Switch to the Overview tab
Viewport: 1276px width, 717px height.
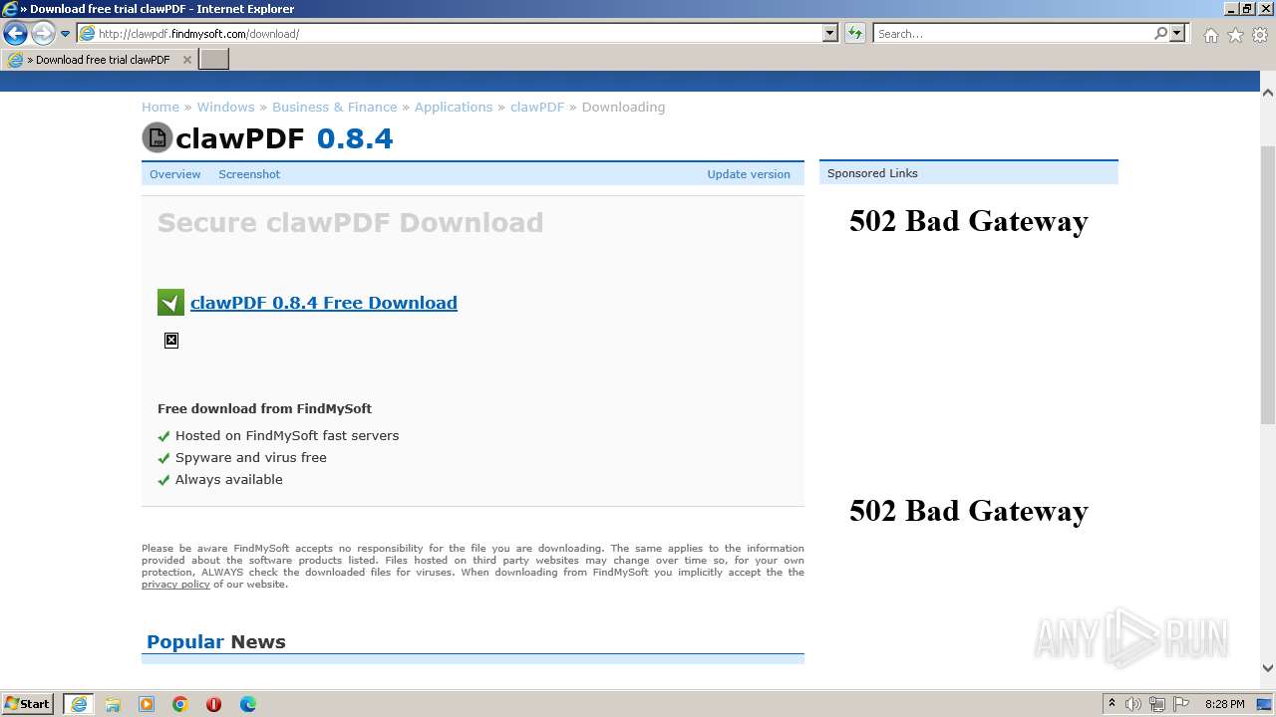(x=175, y=174)
